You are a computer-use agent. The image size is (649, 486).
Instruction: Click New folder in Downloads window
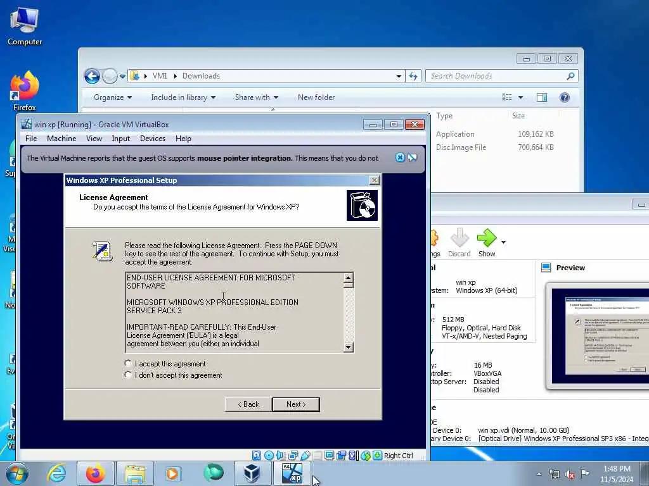[x=316, y=97]
